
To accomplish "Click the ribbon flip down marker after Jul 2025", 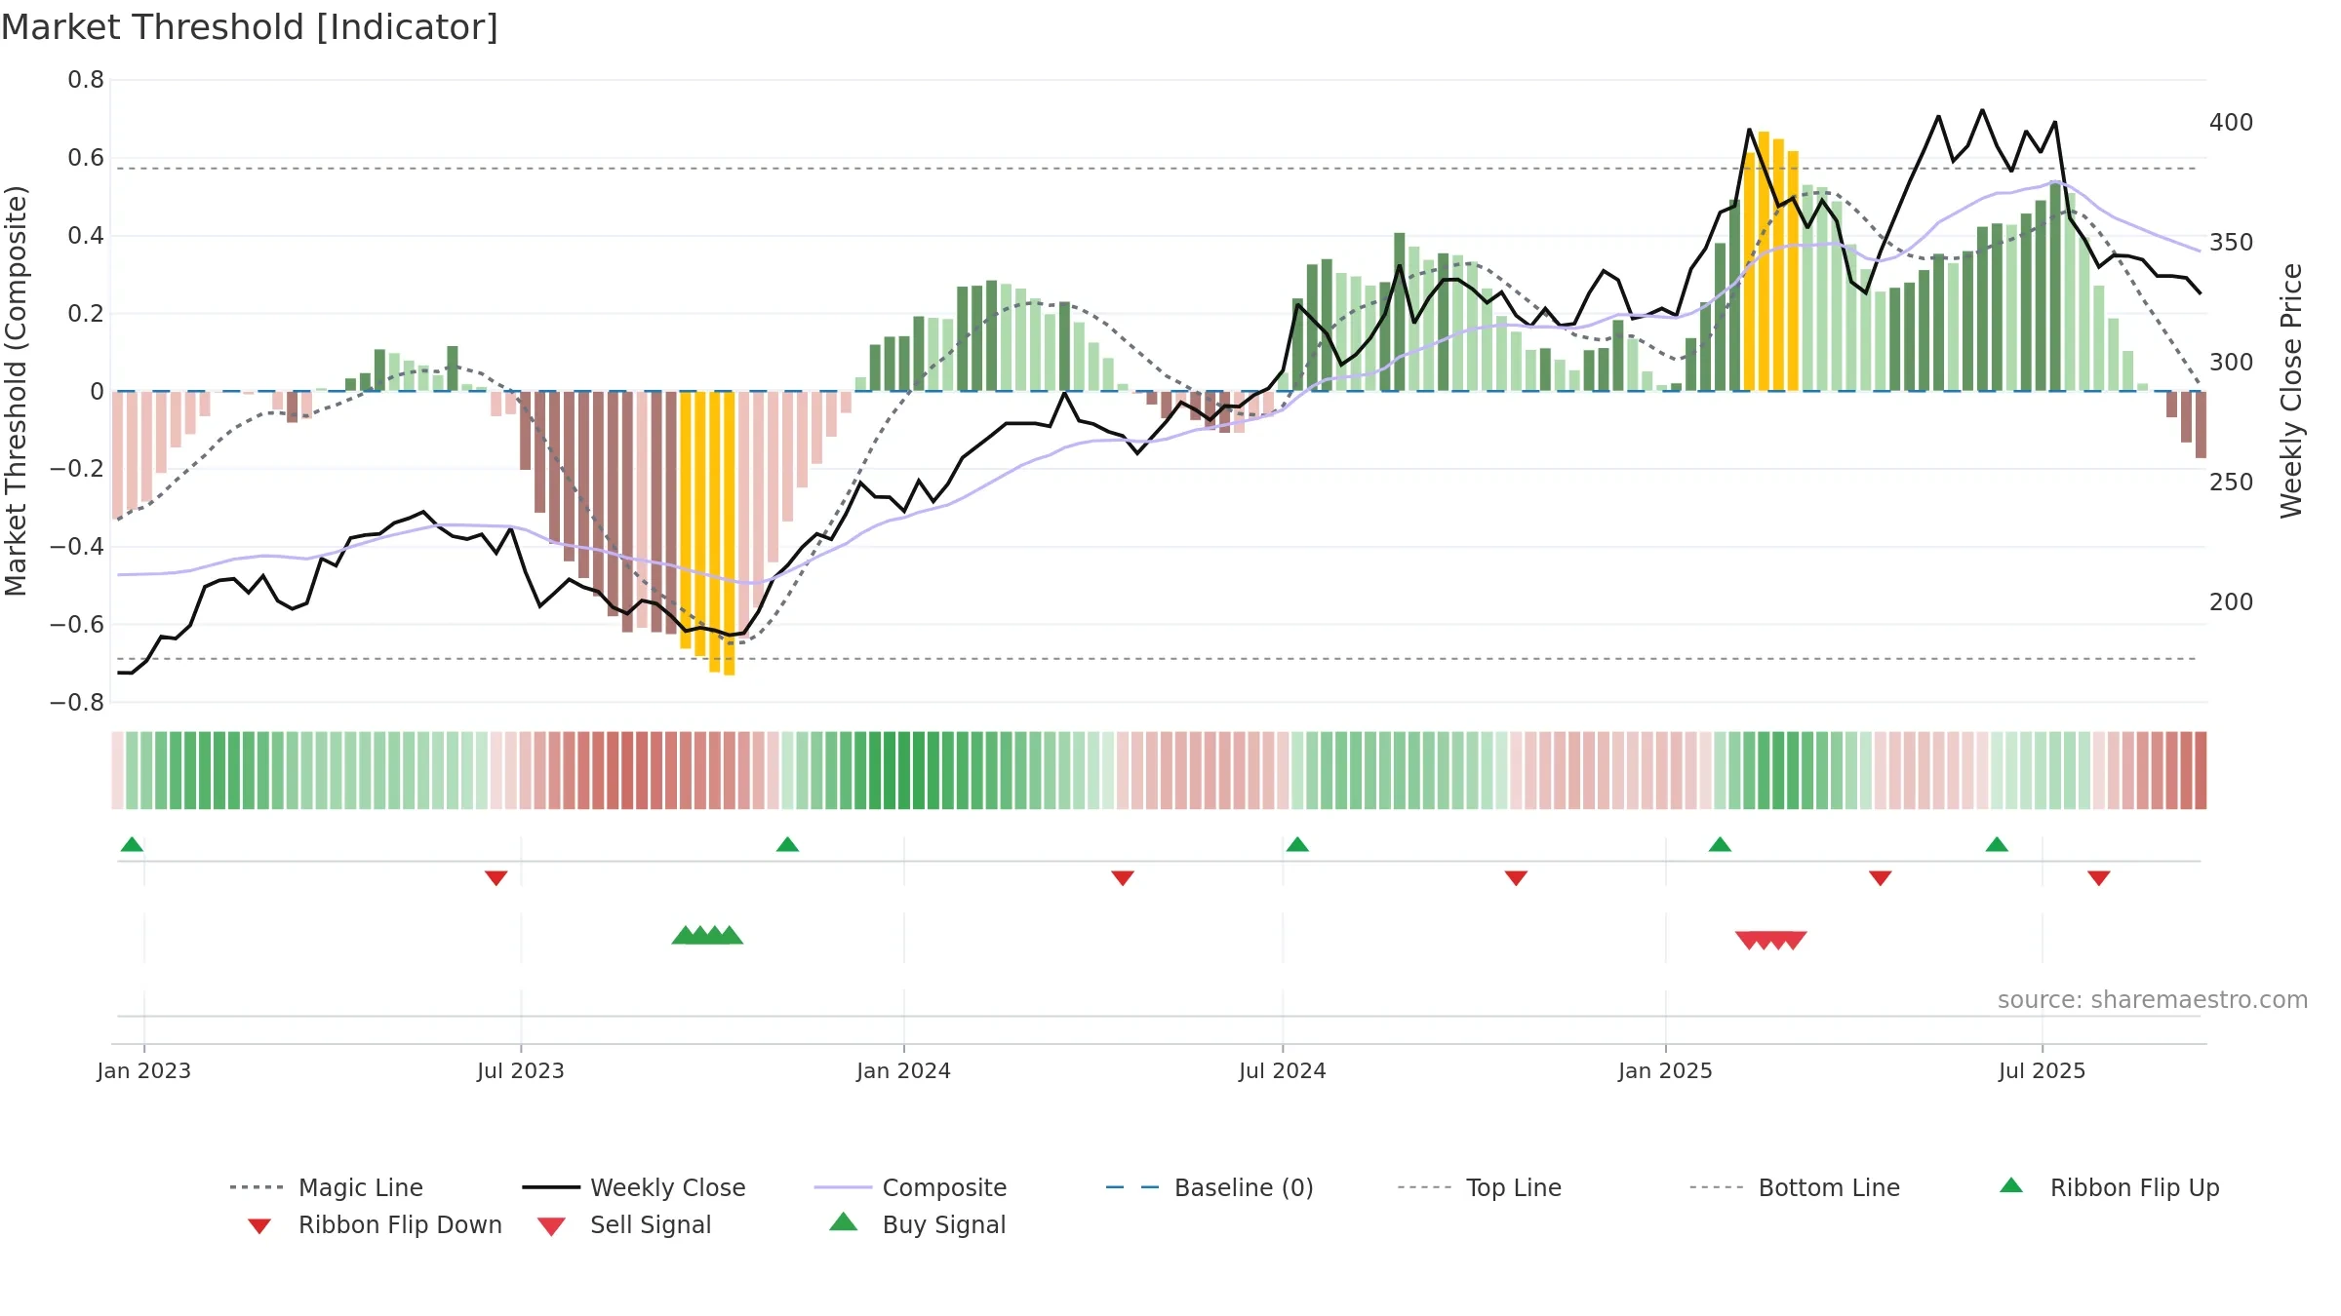I will click(x=2099, y=878).
